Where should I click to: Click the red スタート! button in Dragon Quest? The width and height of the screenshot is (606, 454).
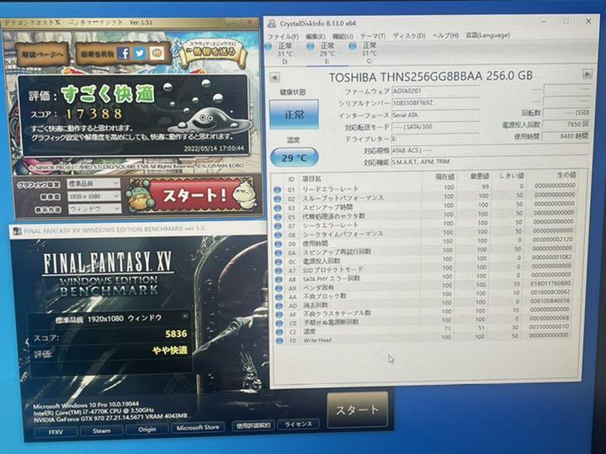(x=194, y=195)
